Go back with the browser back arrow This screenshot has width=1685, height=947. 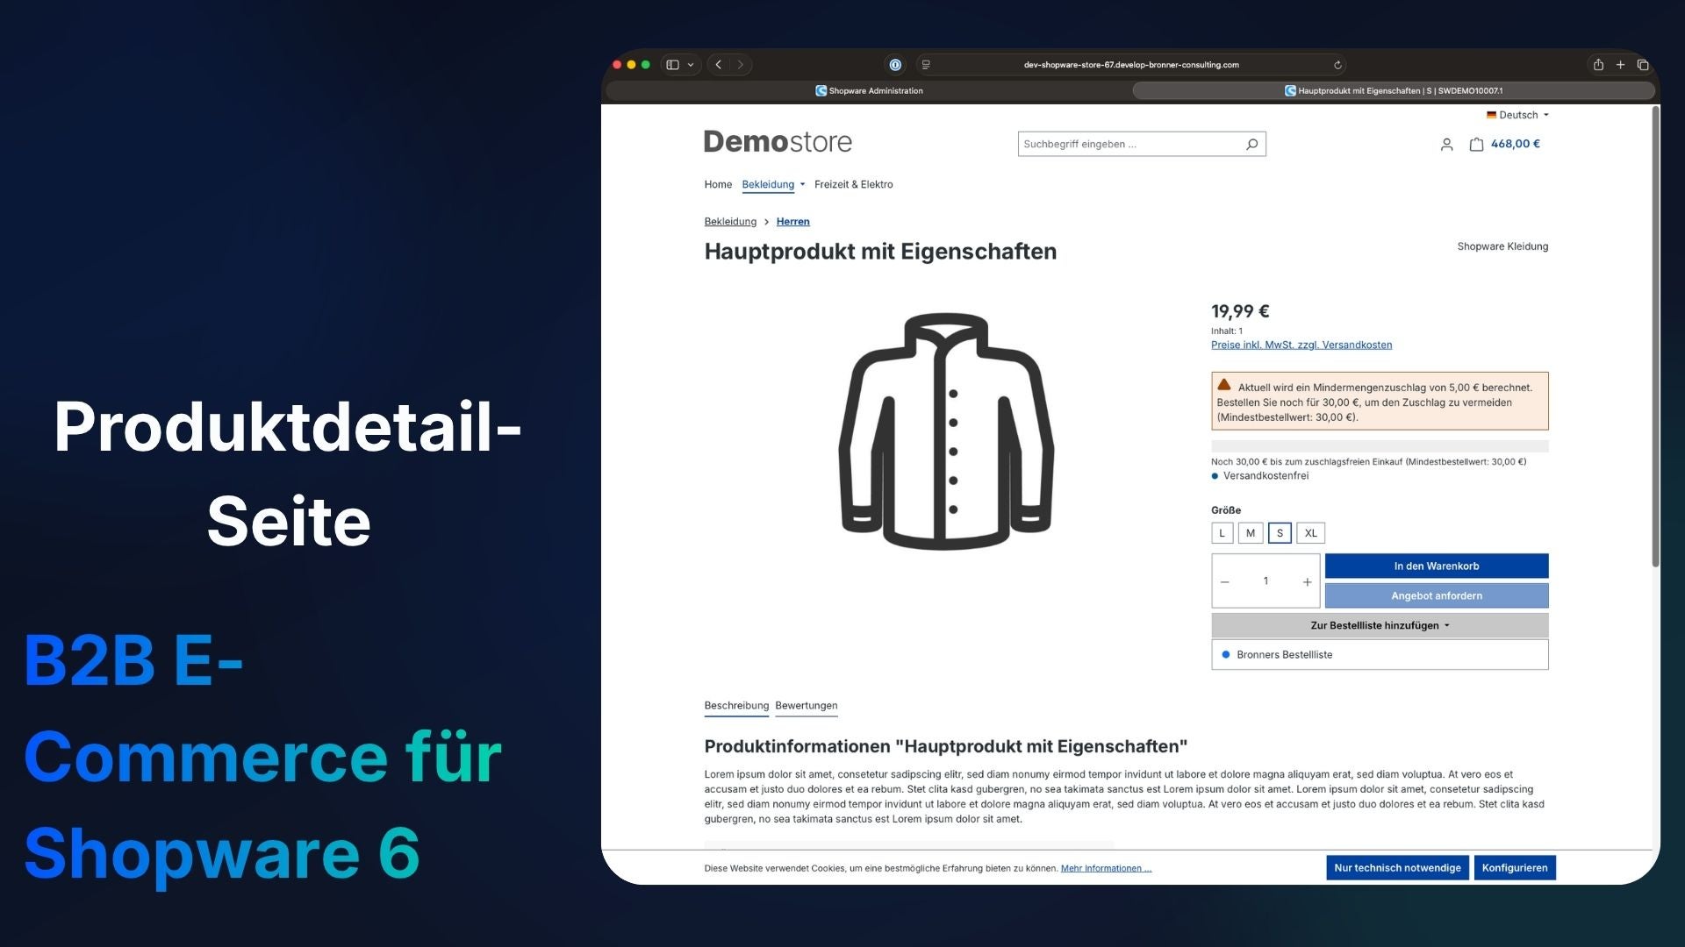pyautogui.click(x=719, y=65)
